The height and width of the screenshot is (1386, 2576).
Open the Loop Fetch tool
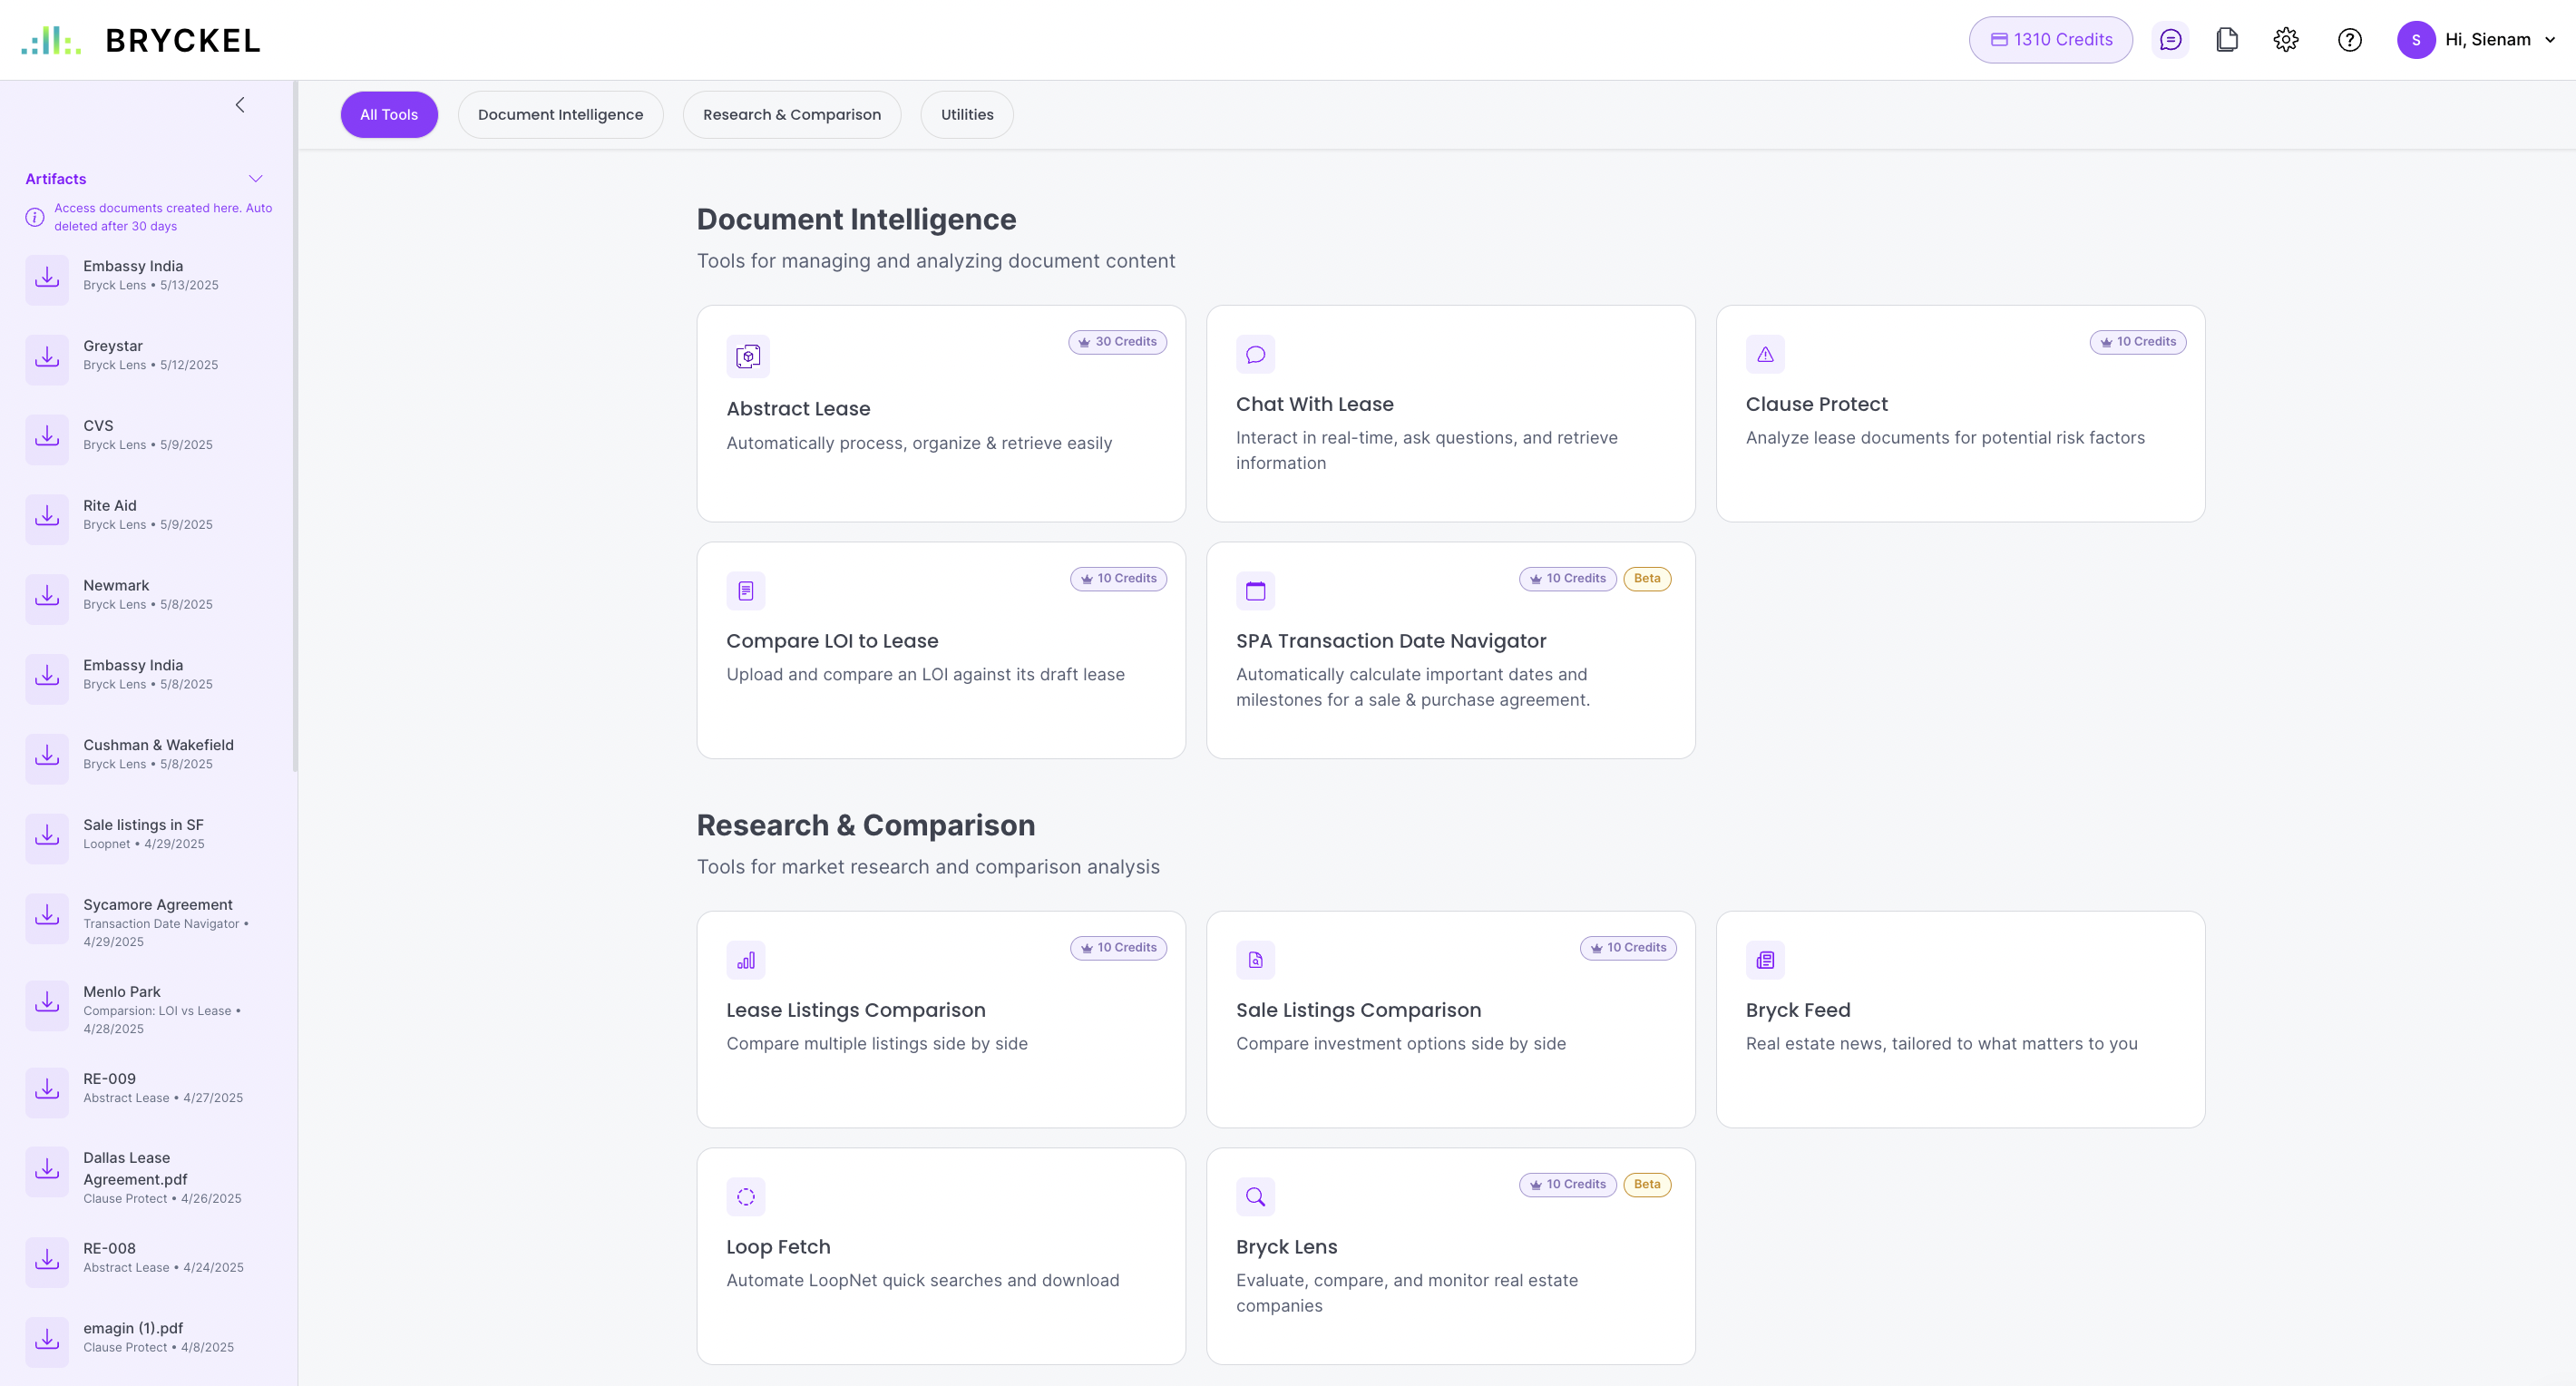pos(941,1256)
